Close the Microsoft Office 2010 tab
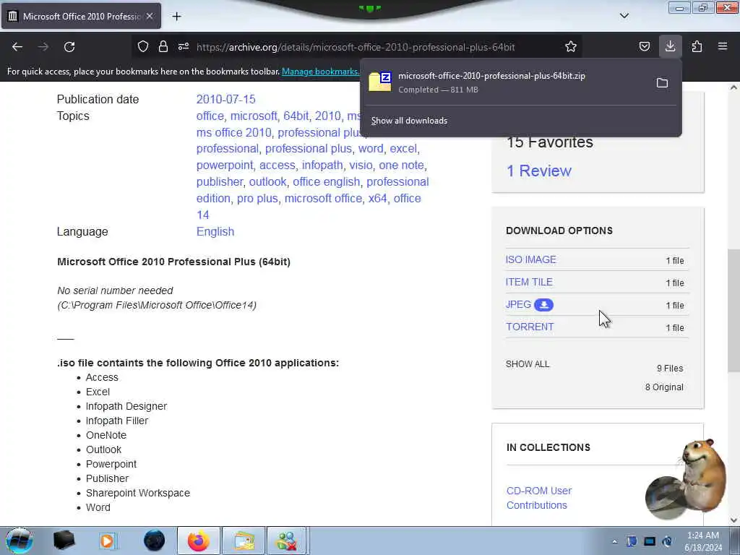The image size is (740, 555). (x=150, y=16)
